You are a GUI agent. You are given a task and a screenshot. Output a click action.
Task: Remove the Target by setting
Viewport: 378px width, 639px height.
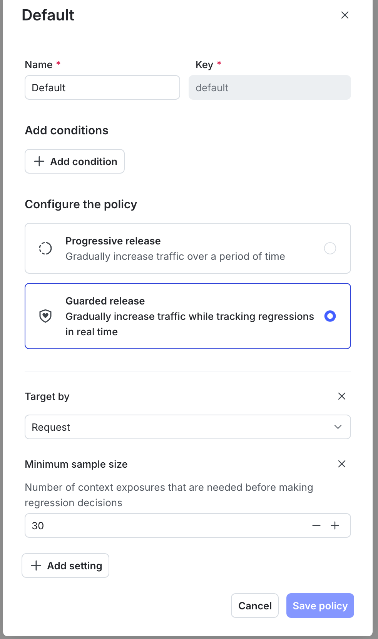coord(342,396)
